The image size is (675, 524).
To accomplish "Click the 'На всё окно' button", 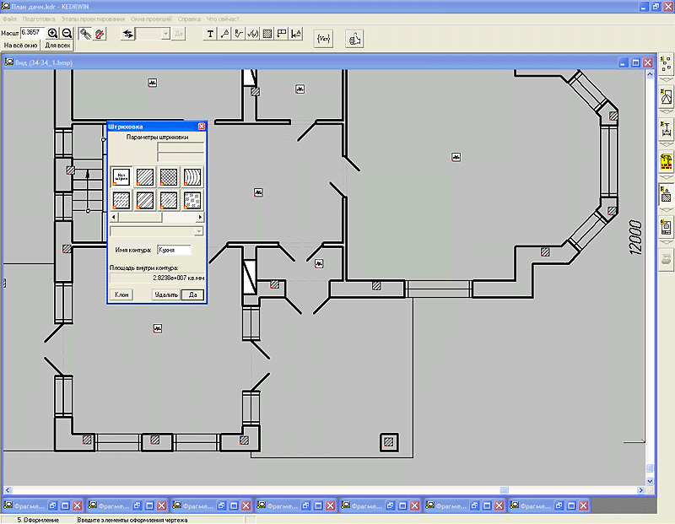I will tap(20, 46).
